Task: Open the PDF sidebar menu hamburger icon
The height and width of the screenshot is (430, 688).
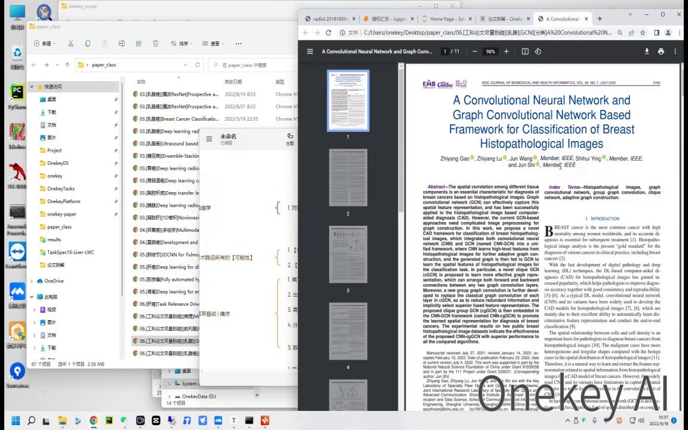Action: tap(310, 51)
